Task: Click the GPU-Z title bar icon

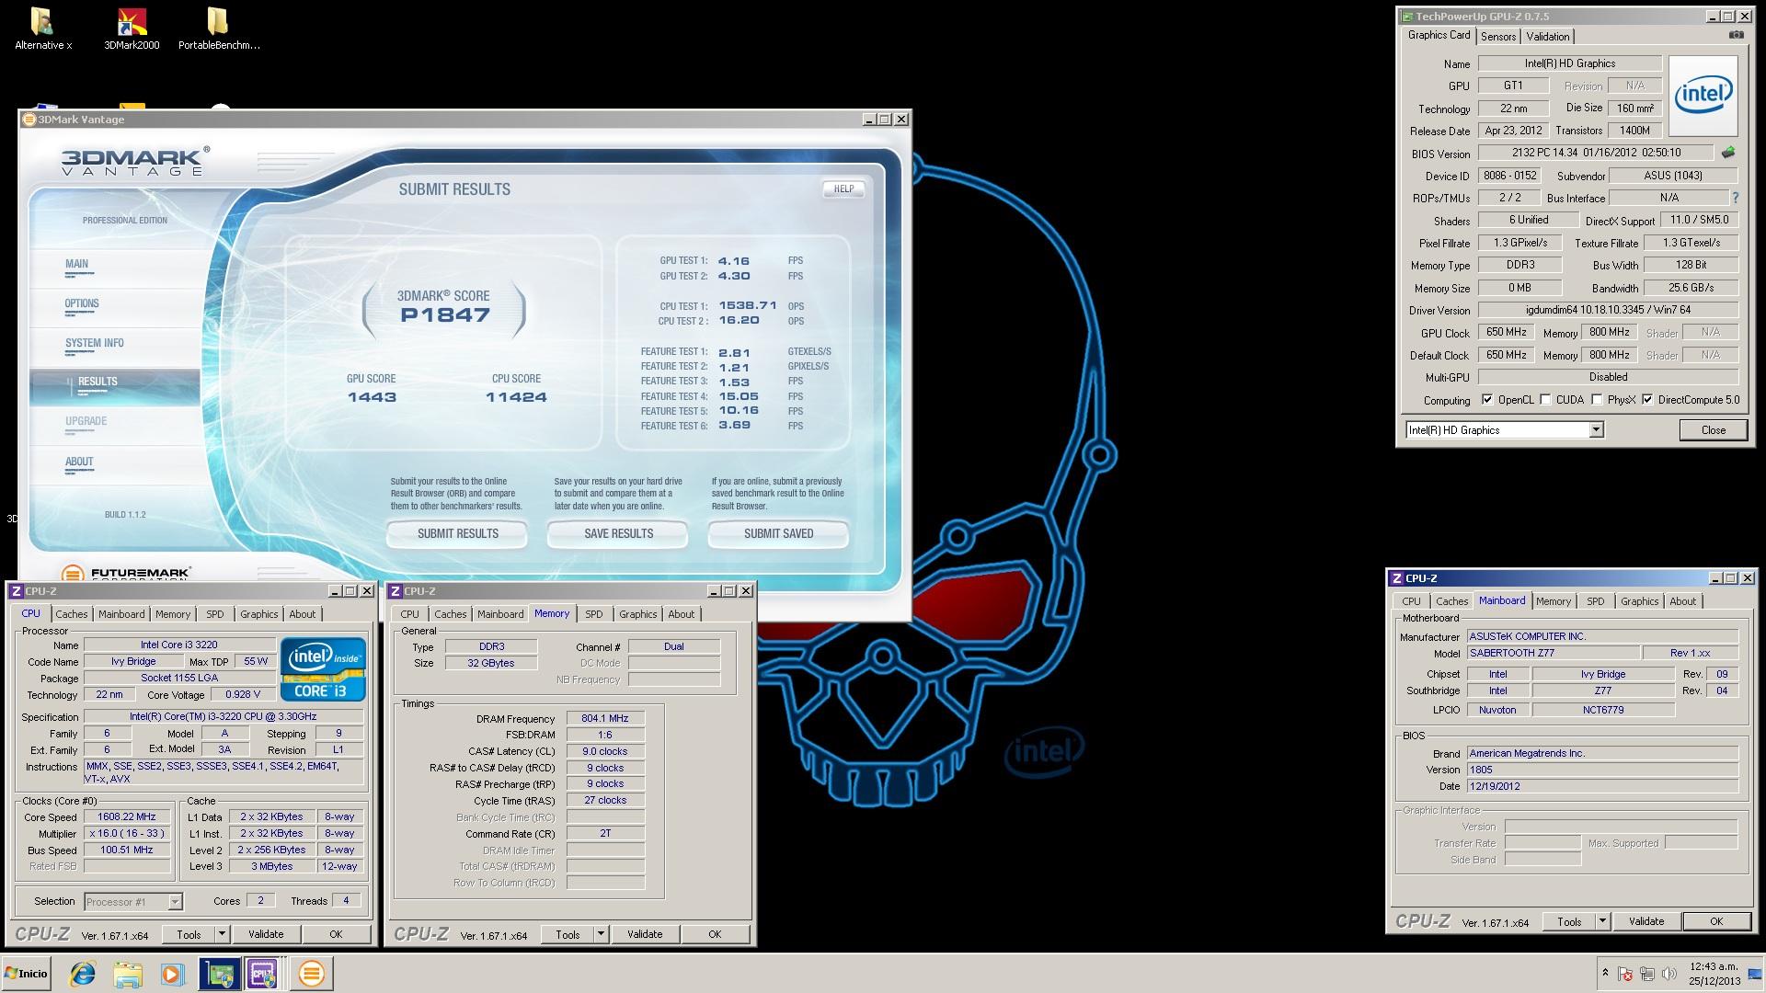Action: point(1406,17)
